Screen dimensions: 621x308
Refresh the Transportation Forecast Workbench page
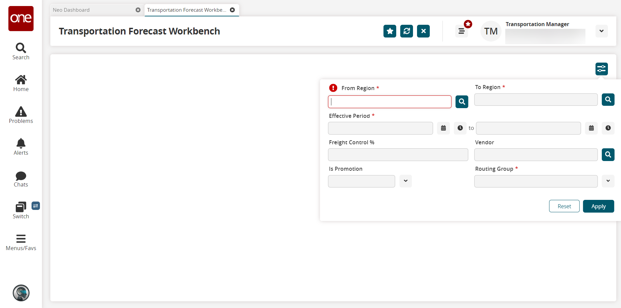click(406, 31)
